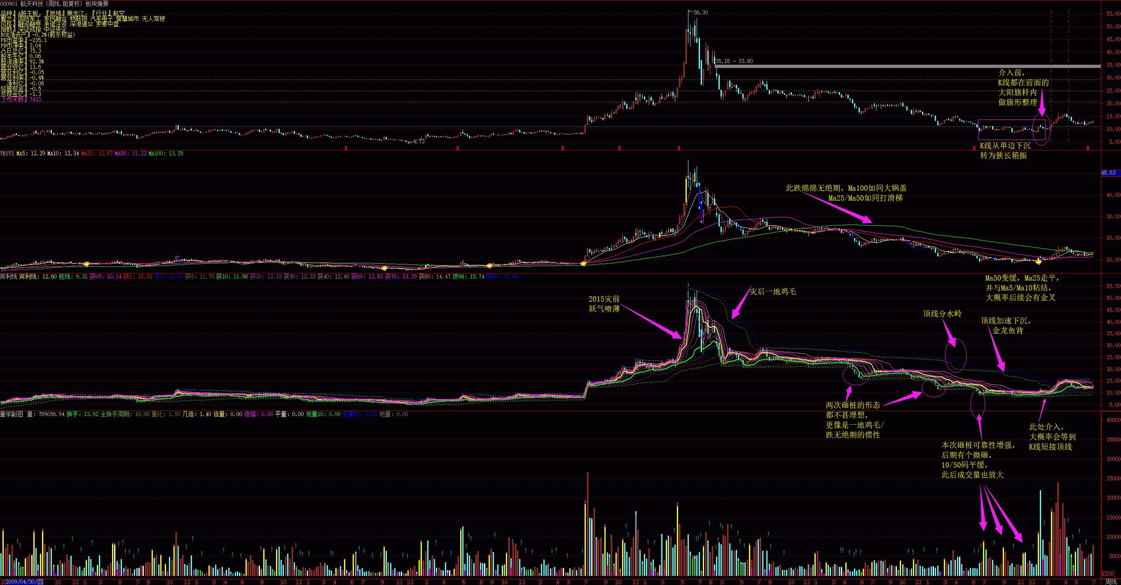
Task: Select the 量比: 1.50 legend
Action: coord(165,414)
